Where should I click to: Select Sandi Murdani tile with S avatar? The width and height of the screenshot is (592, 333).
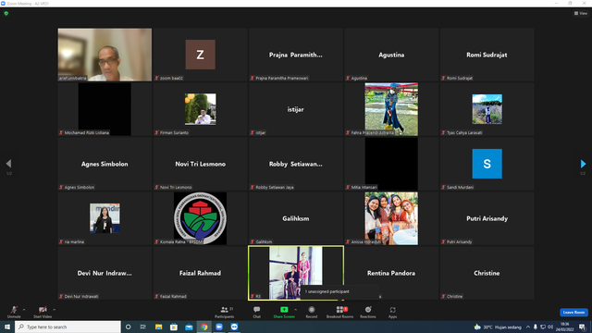[x=487, y=164]
